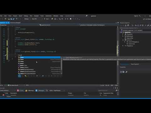The image size is (151, 113).
Task: Select TimerCallback in the autocomplete list
Action: pyautogui.click(x=39, y=67)
